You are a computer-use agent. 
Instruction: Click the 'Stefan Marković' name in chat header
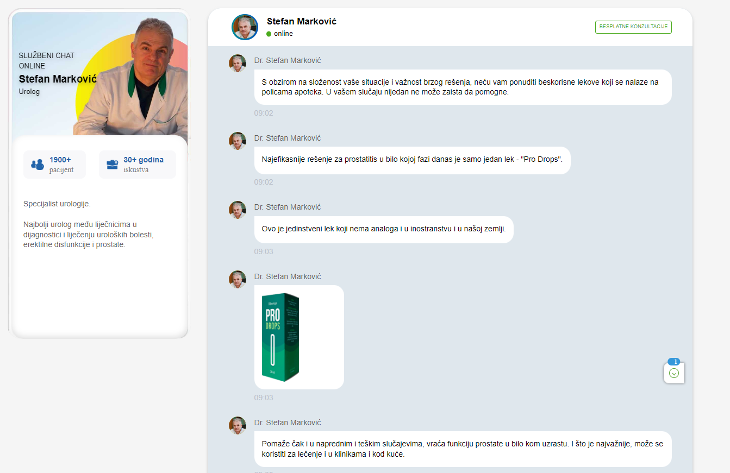[x=302, y=21]
